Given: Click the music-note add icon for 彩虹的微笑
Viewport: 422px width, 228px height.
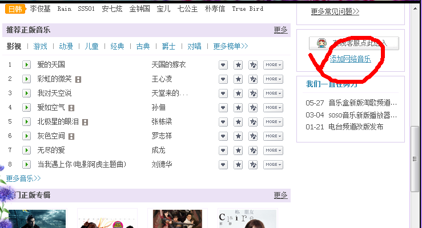Looking at the screenshot, I should point(253,79).
